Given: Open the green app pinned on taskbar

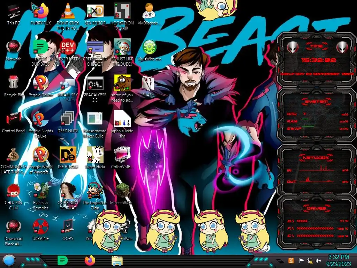Looking at the screenshot, I should pos(63,260).
